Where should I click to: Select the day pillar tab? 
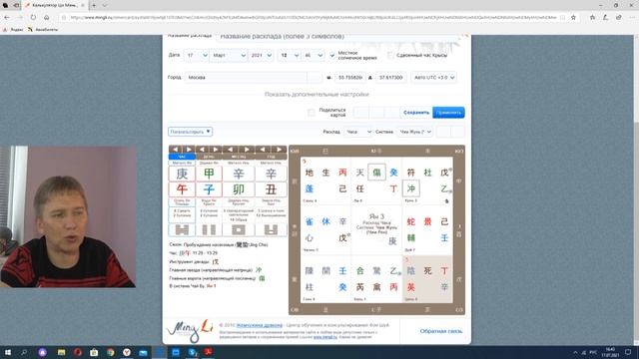tap(209, 157)
